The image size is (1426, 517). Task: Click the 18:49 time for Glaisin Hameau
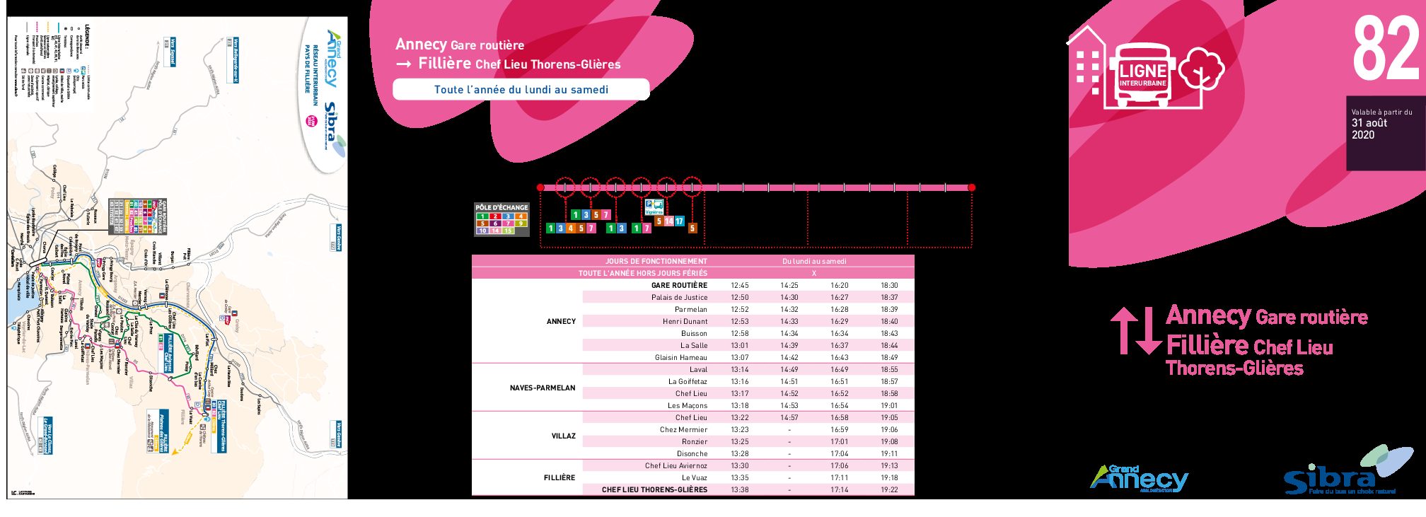(889, 357)
